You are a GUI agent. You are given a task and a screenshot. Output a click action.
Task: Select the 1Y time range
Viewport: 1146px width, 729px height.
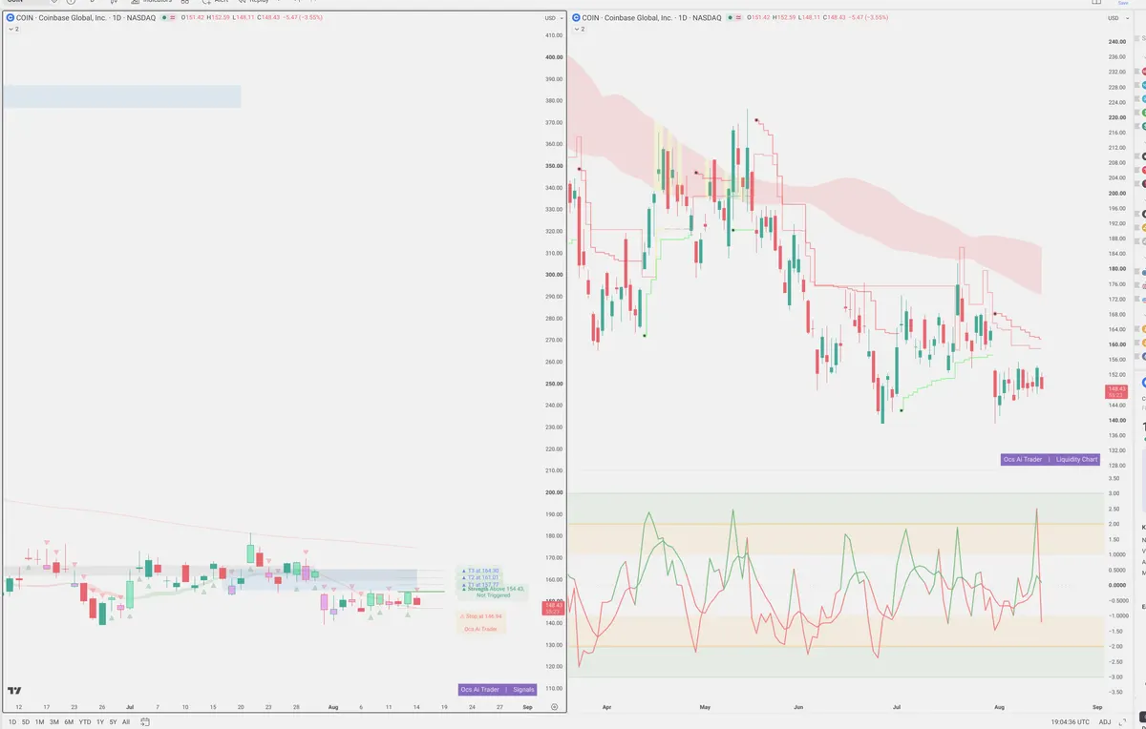pyautogui.click(x=100, y=721)
